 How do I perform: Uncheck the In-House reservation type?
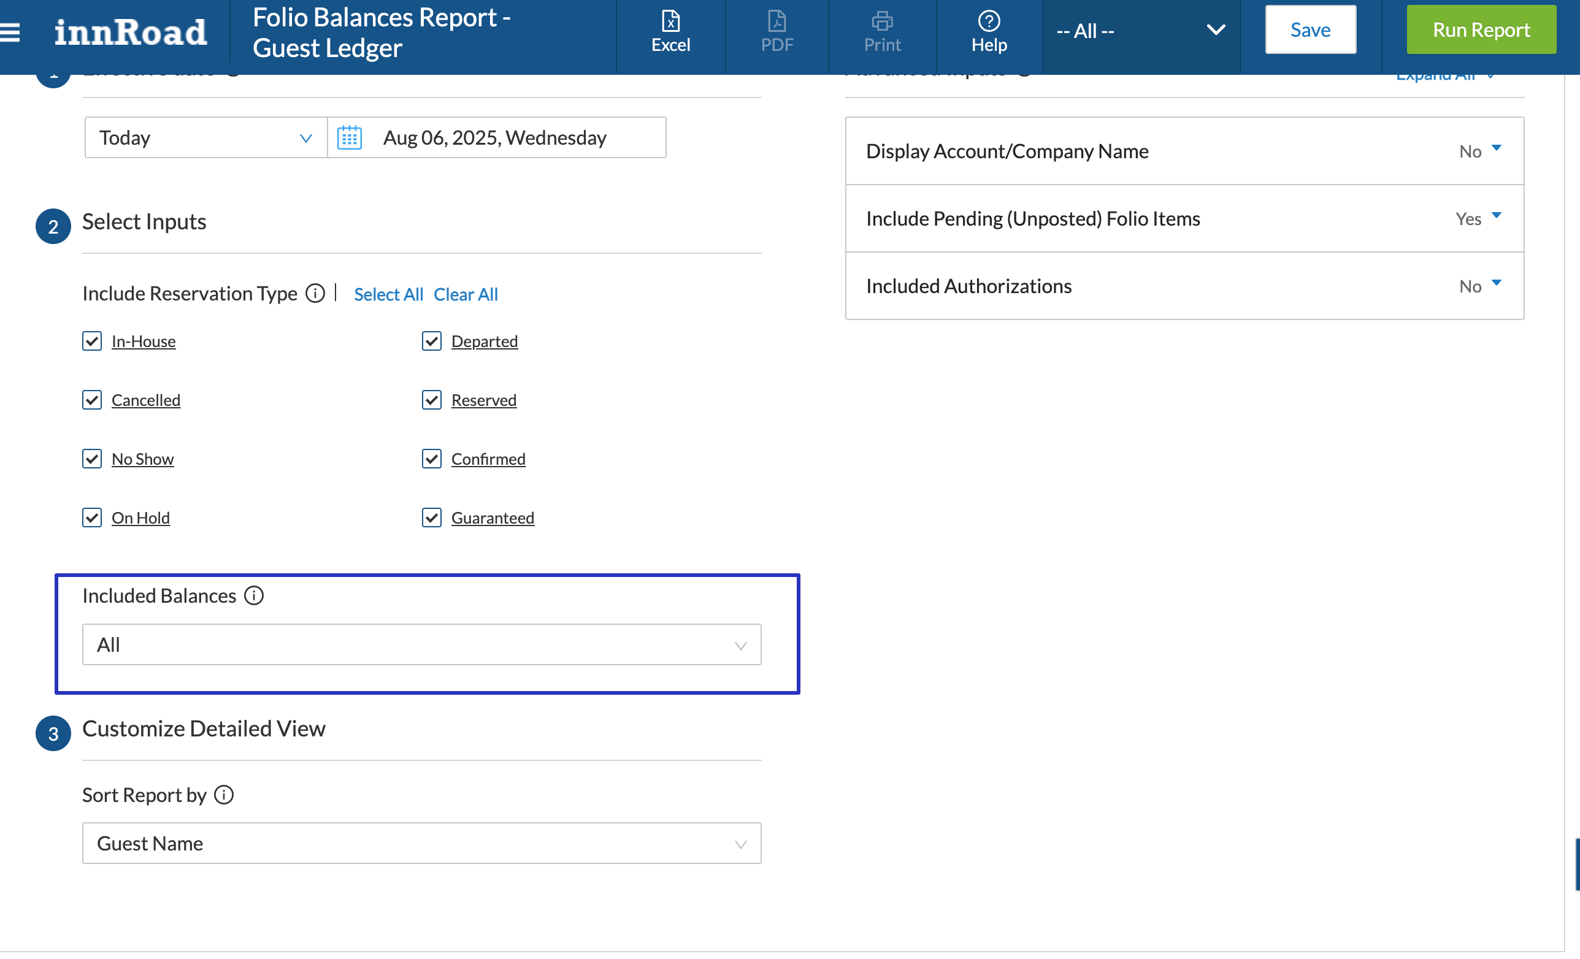[x=92, y=341]
